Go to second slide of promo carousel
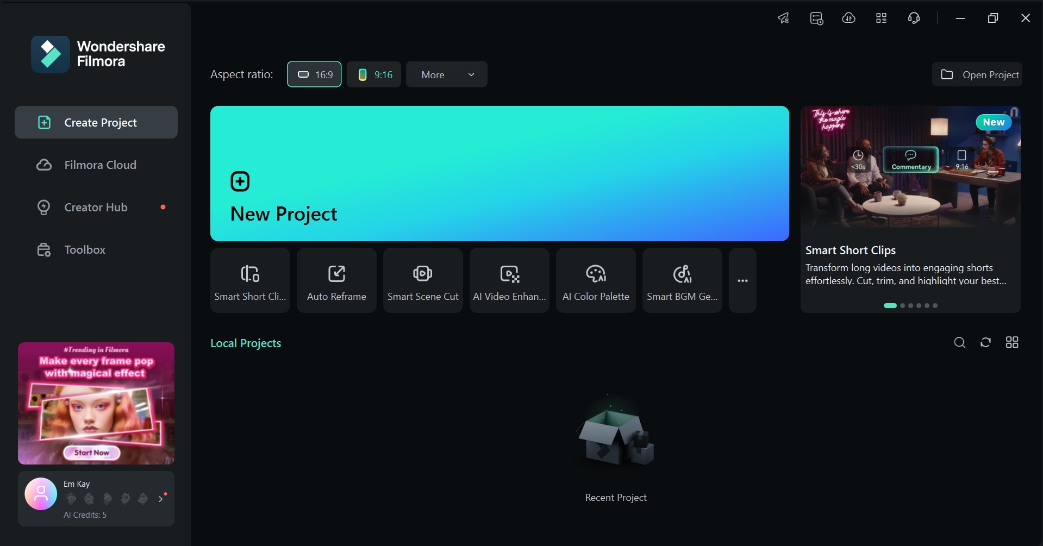This screenshot has height=546, width=1043. (x=903, y=305)
